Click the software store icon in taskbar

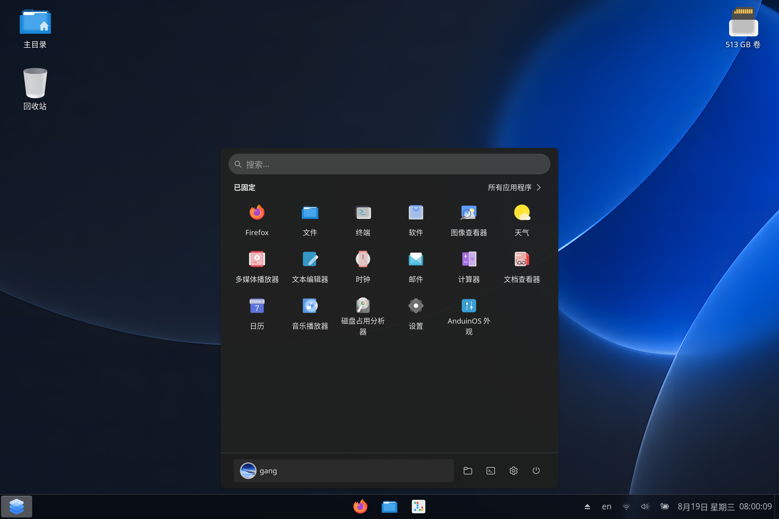click(x=419, y=507)
